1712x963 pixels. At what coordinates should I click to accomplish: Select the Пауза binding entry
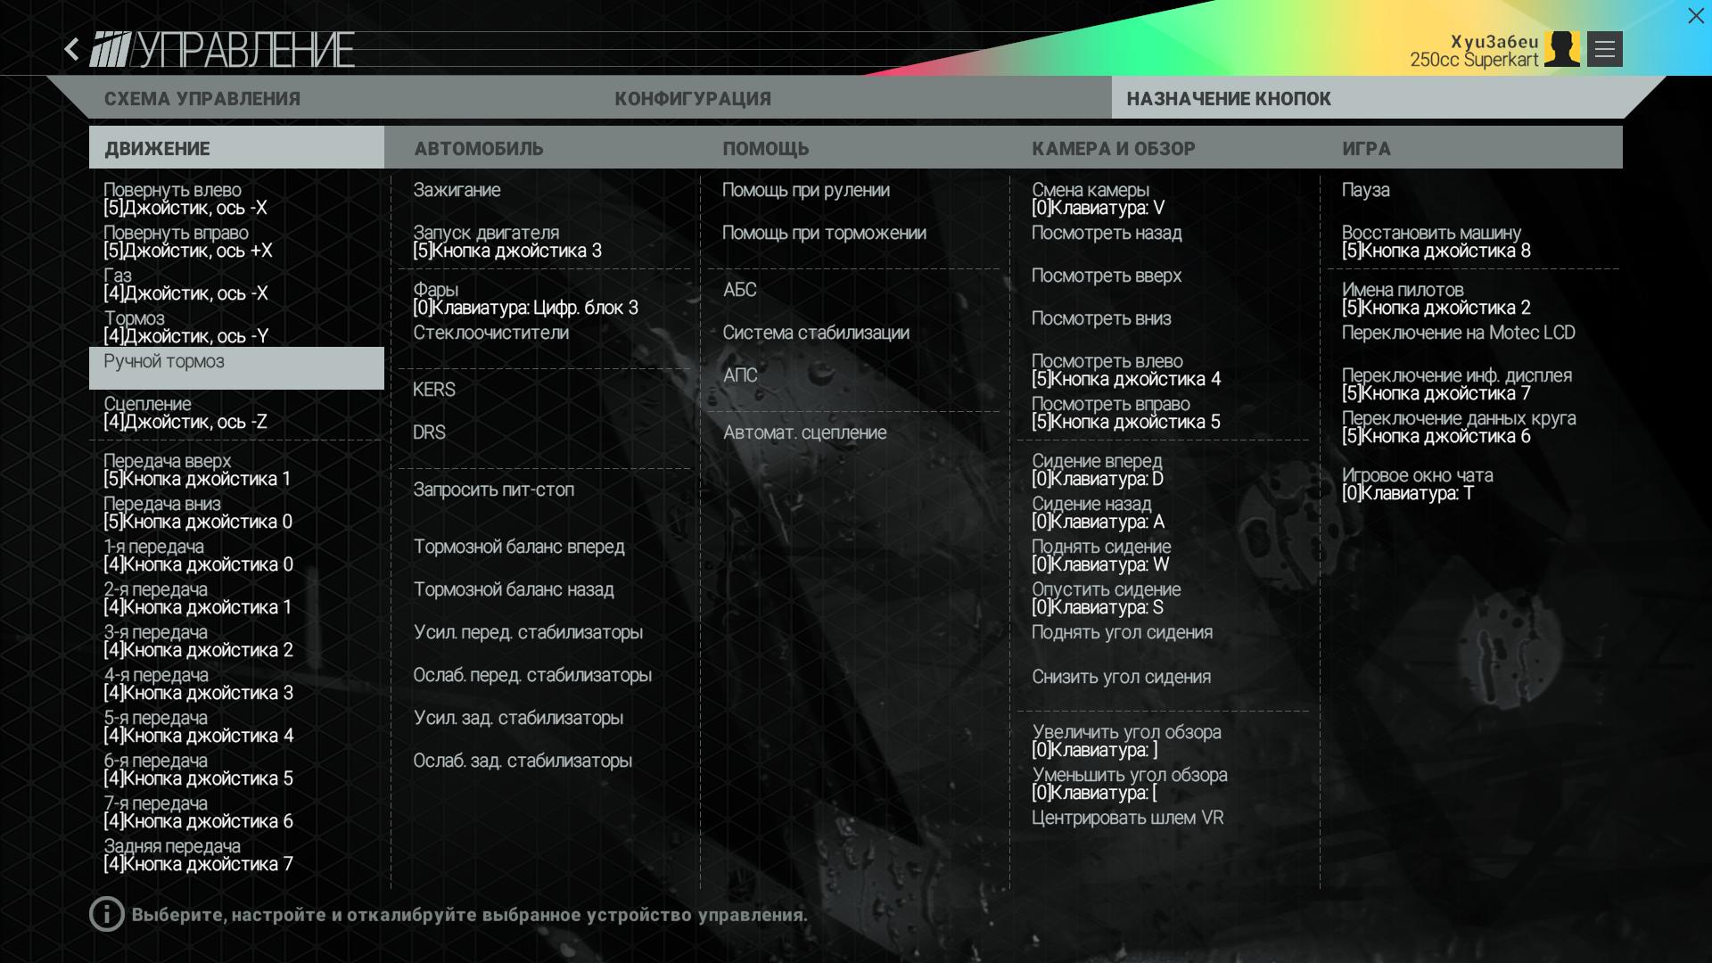pyautogui.click(x=1365, y=190)
